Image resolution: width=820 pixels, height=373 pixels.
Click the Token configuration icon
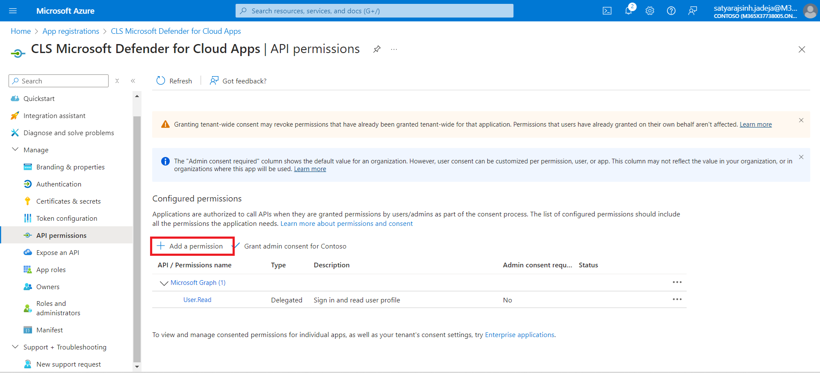point(28,218)
